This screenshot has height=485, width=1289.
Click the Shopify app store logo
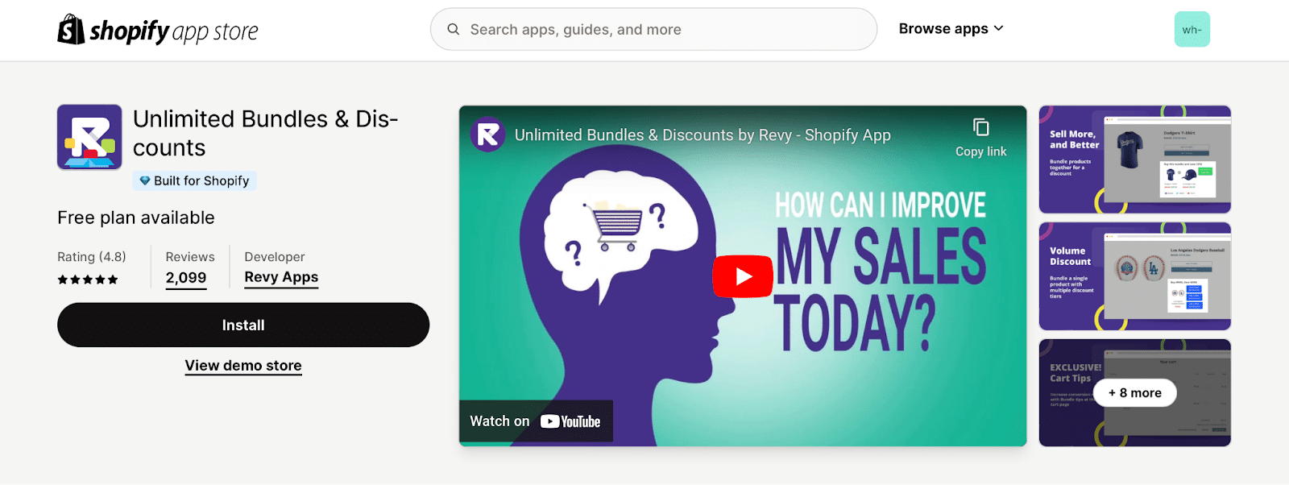158,31
